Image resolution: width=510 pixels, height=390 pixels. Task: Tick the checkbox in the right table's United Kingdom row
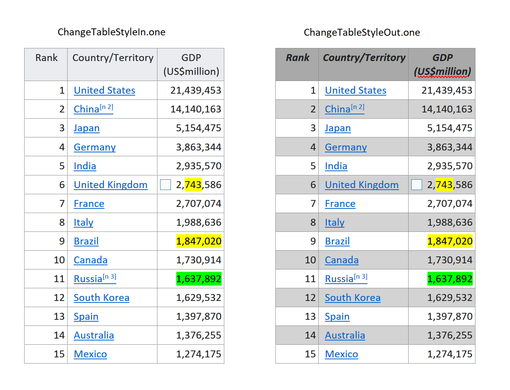click(417, 185)
